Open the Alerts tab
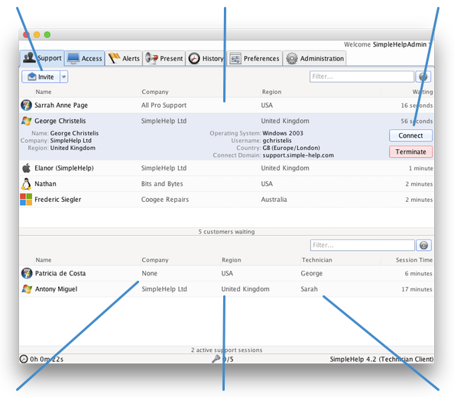This screenshot has height=397, width=454. pyautogui.click(x=124, y=58)
